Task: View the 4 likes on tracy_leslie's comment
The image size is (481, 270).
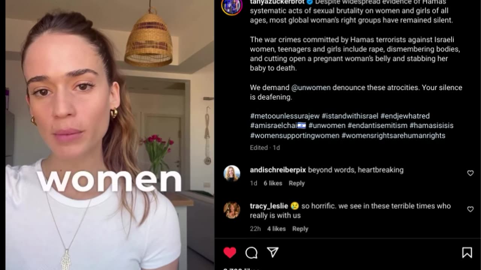Action: (x=276, y=228)
